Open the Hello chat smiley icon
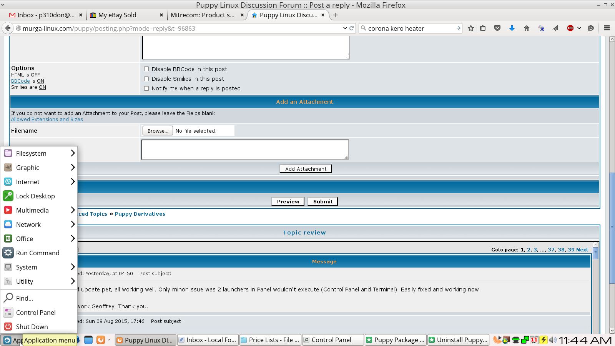Image resolution: width=615 pixels, height=346 pixels. 591,28
